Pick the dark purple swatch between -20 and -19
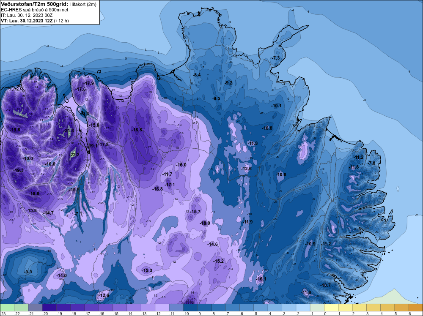The image size is (423, 316). pyautogui.click(x=49, y=308)
